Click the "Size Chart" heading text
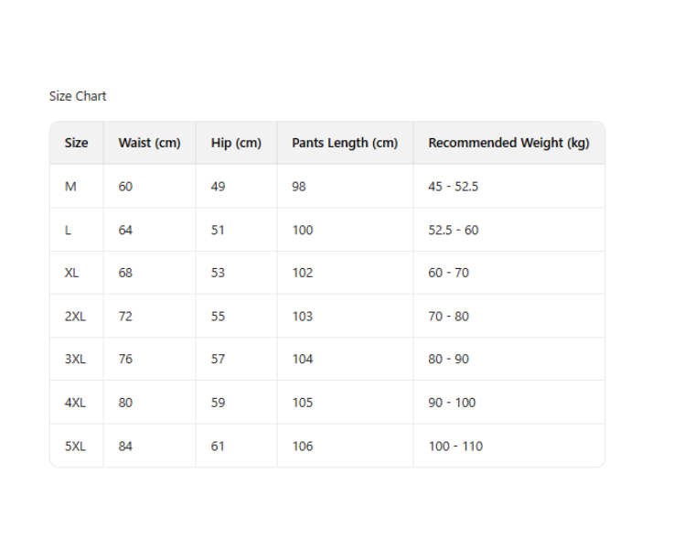 [x=78, y=96]
